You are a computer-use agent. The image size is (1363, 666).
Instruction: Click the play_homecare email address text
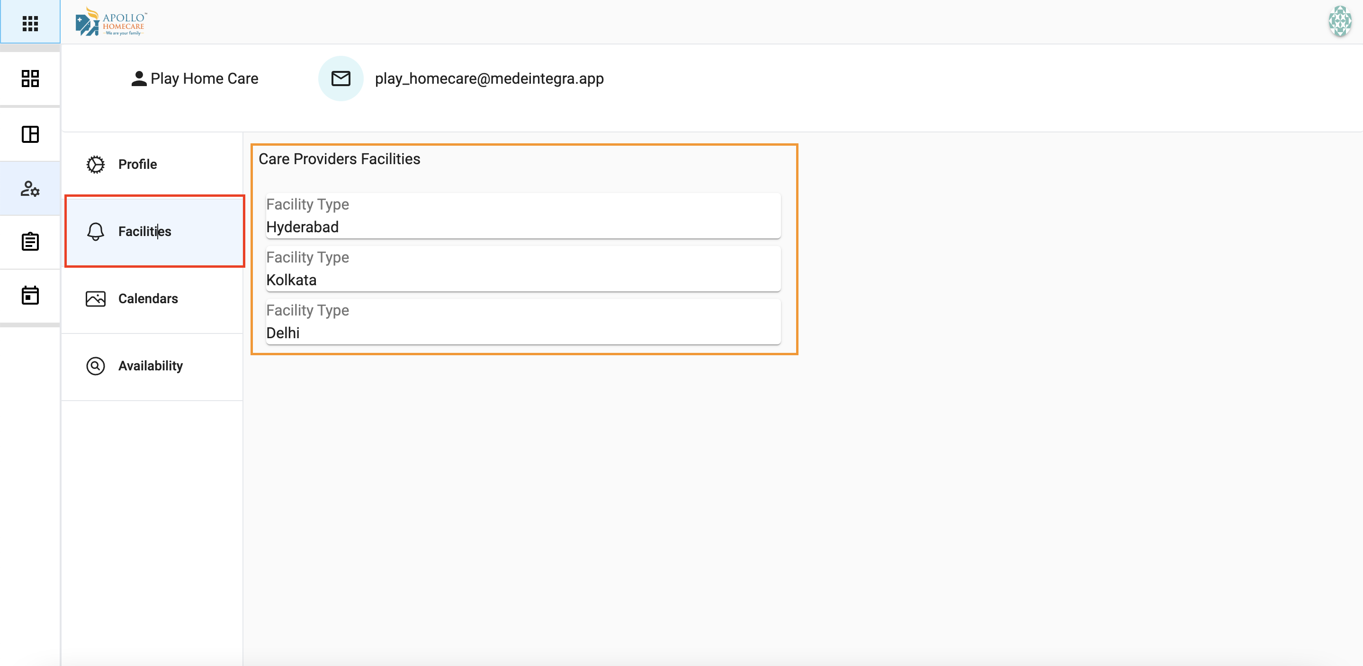[489, 79]
